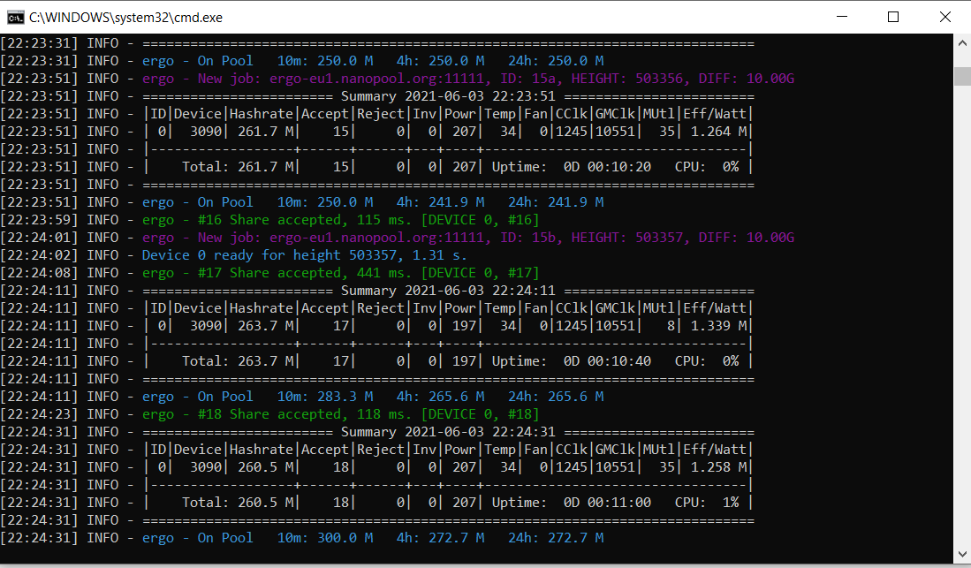Click the [22:23:59] timestamp

pos(38,220)
